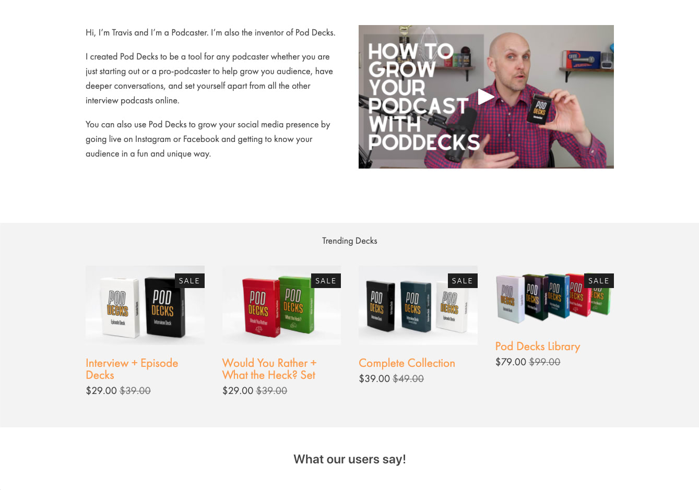Click the Pod Decks Library title link

click(x=538, y=346)
